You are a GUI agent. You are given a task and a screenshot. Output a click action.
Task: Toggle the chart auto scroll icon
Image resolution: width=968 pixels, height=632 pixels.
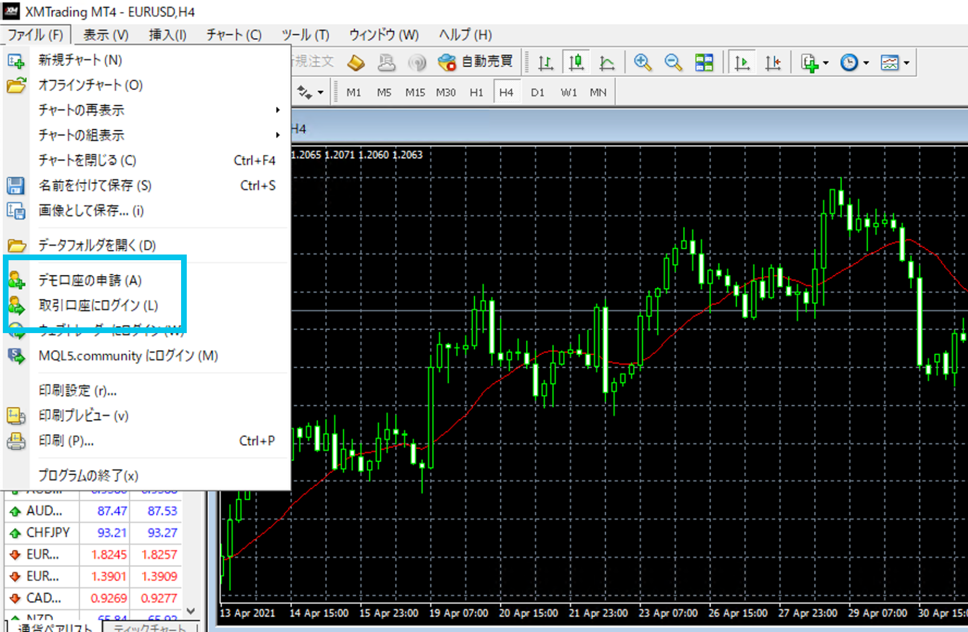coord(742,62)
